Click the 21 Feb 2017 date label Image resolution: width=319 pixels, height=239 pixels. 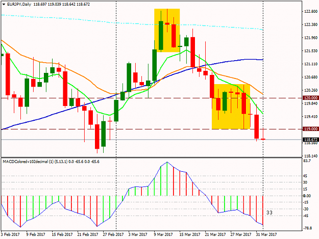point(88,234)
